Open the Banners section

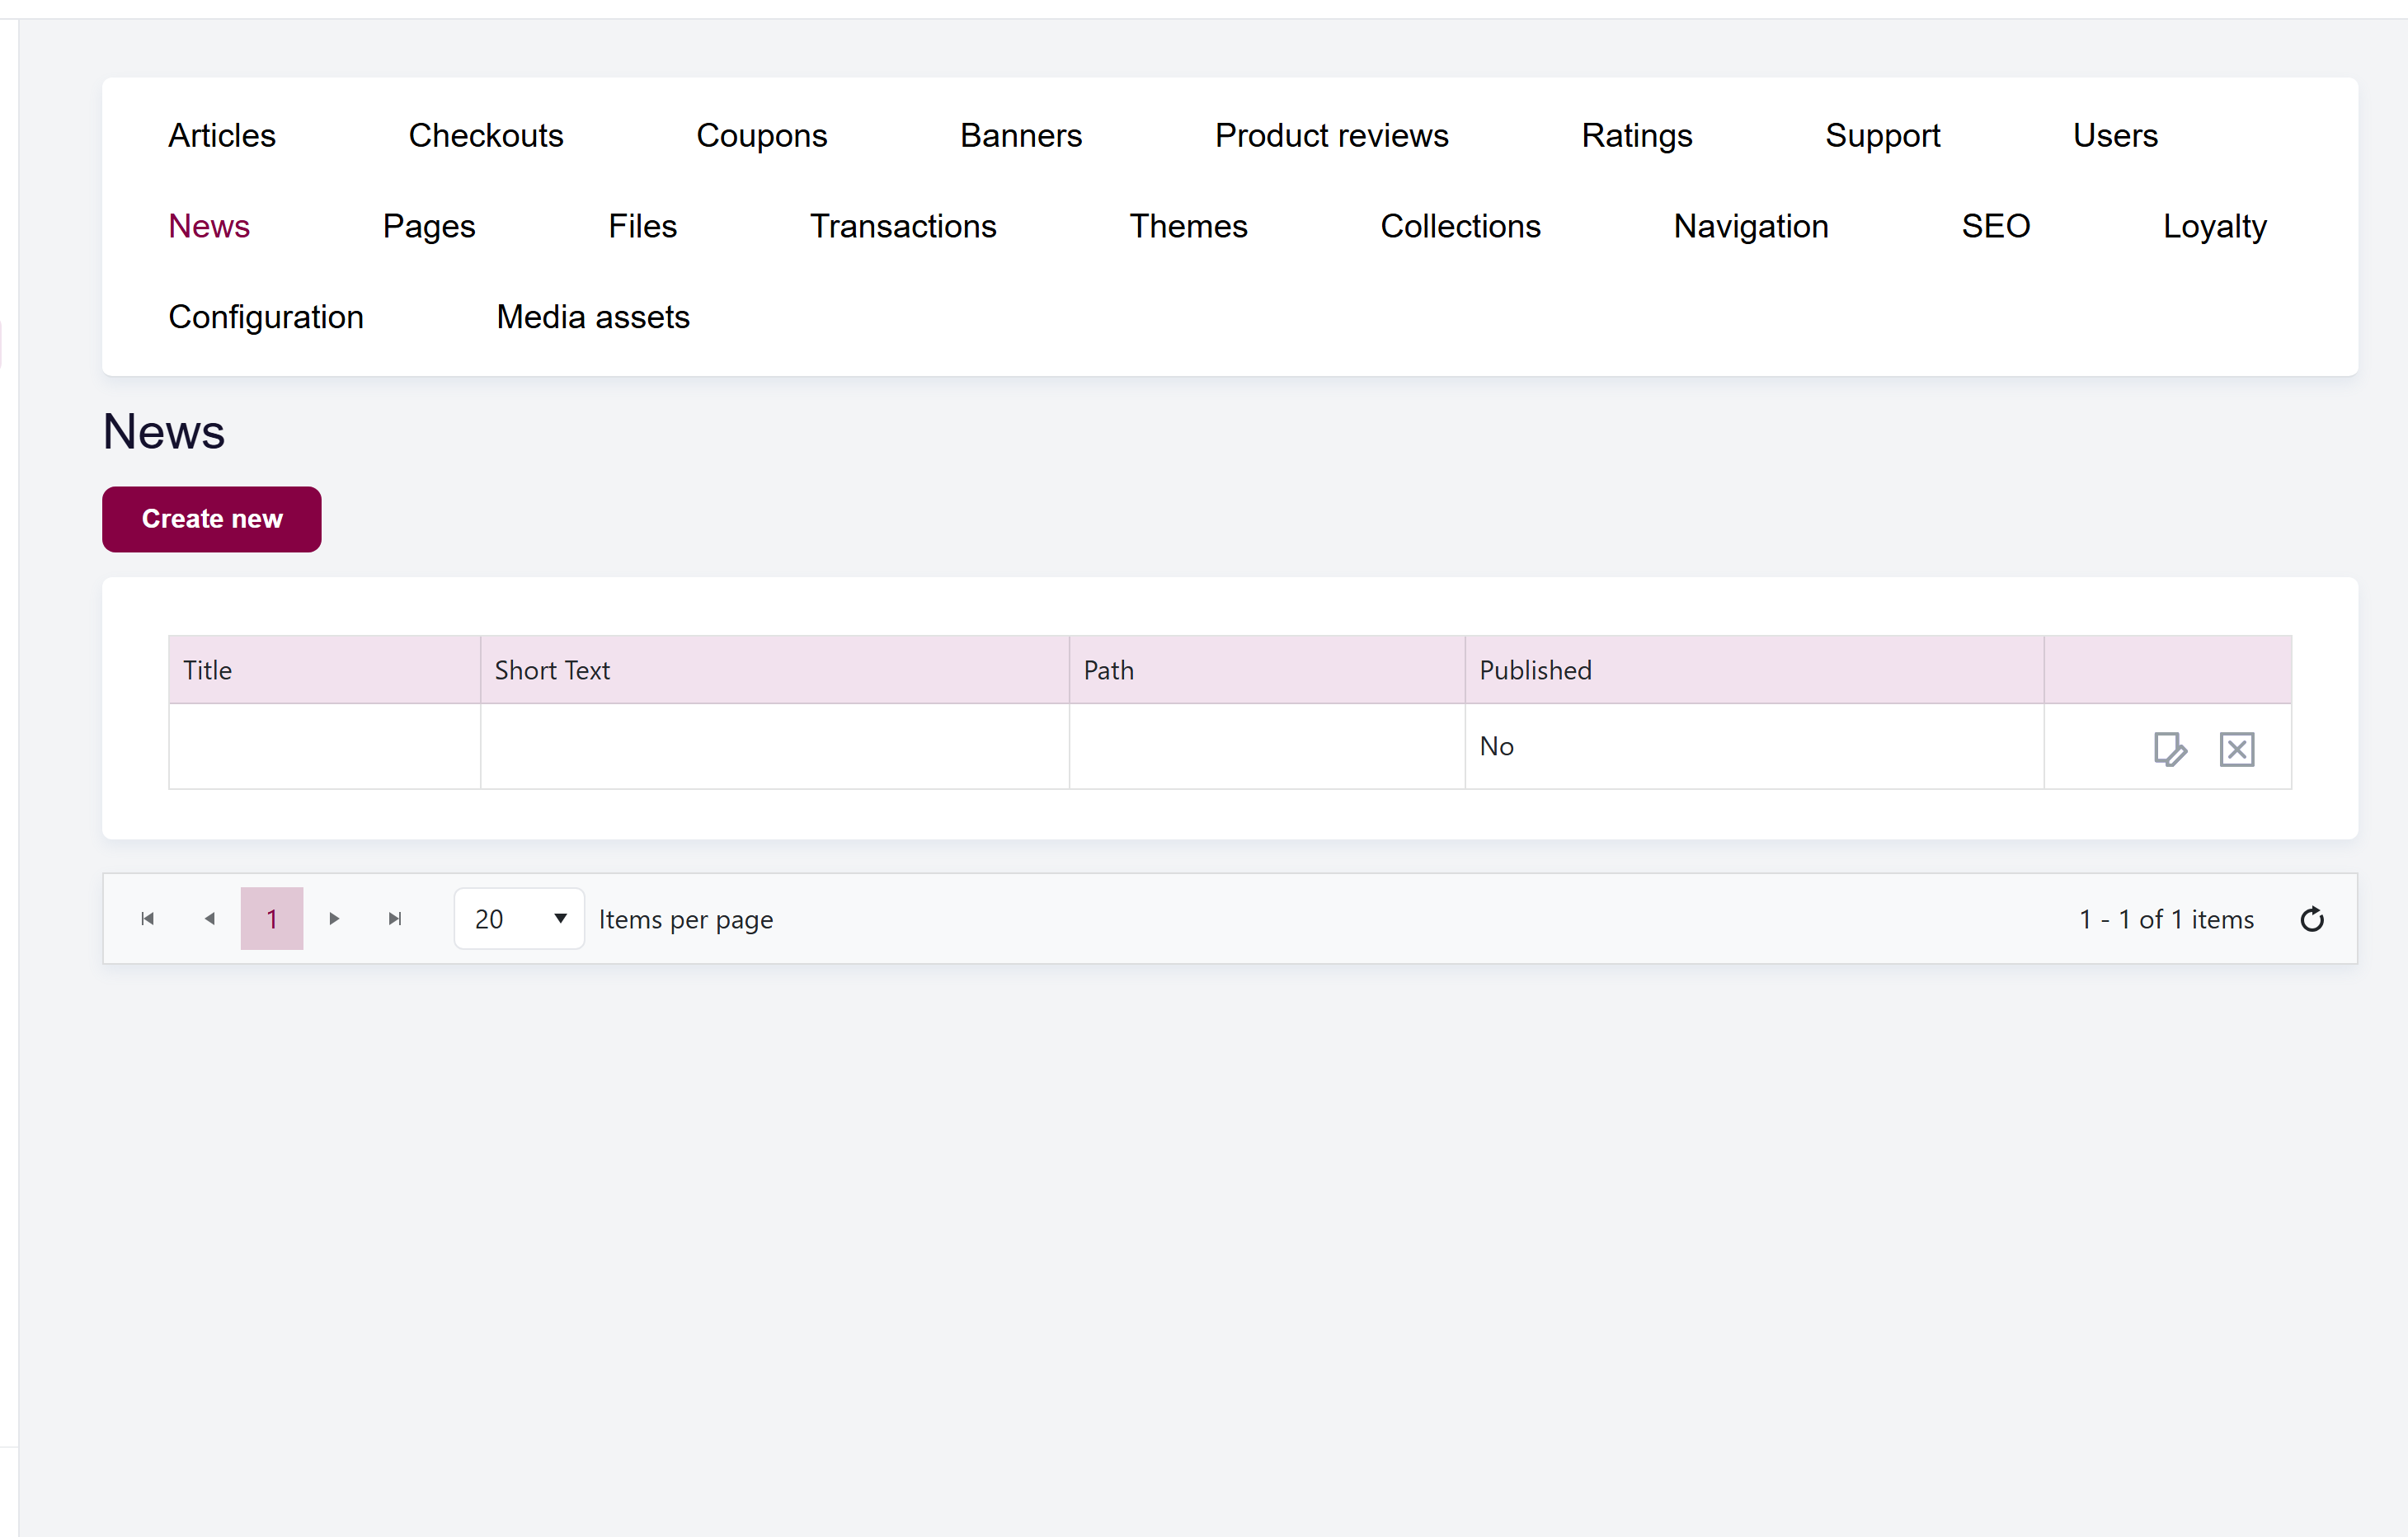pos(1021,135)
